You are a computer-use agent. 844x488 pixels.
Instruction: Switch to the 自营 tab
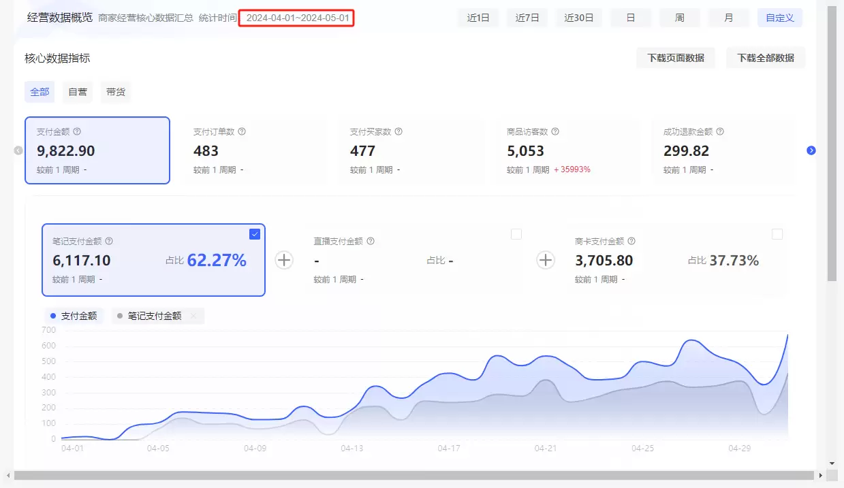[x=77, y=92]
